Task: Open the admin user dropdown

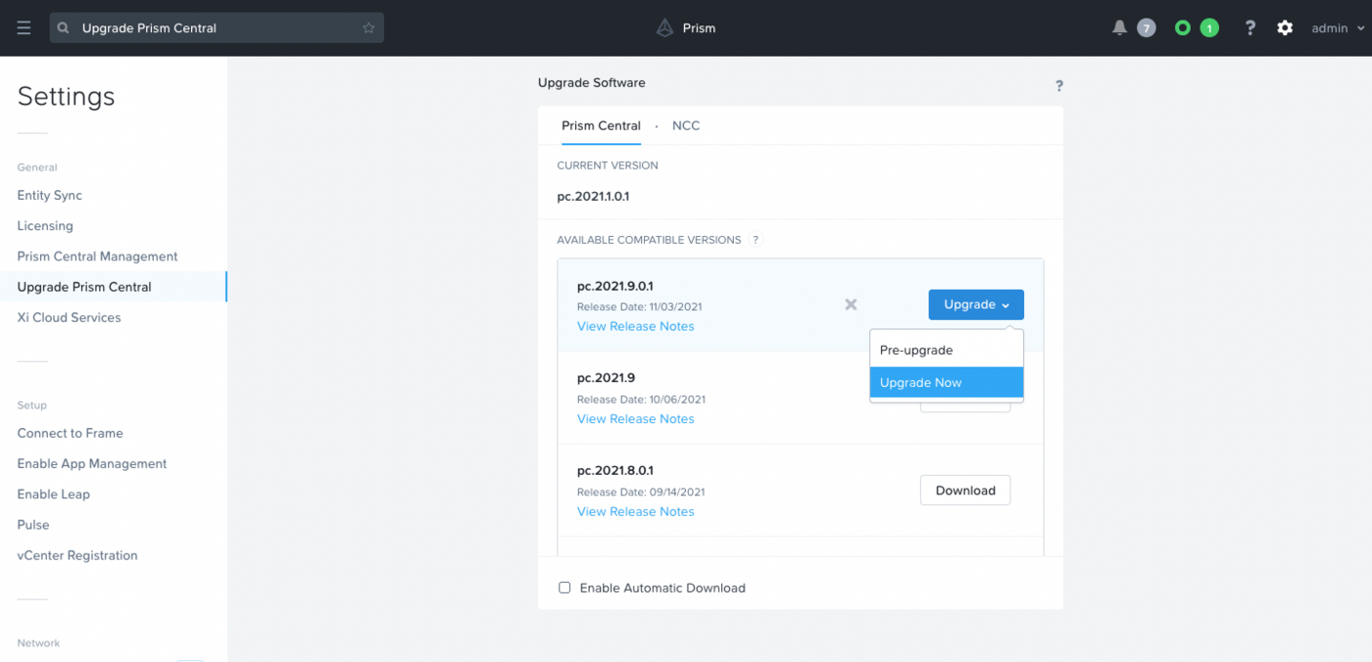Action: point(1338,28)
